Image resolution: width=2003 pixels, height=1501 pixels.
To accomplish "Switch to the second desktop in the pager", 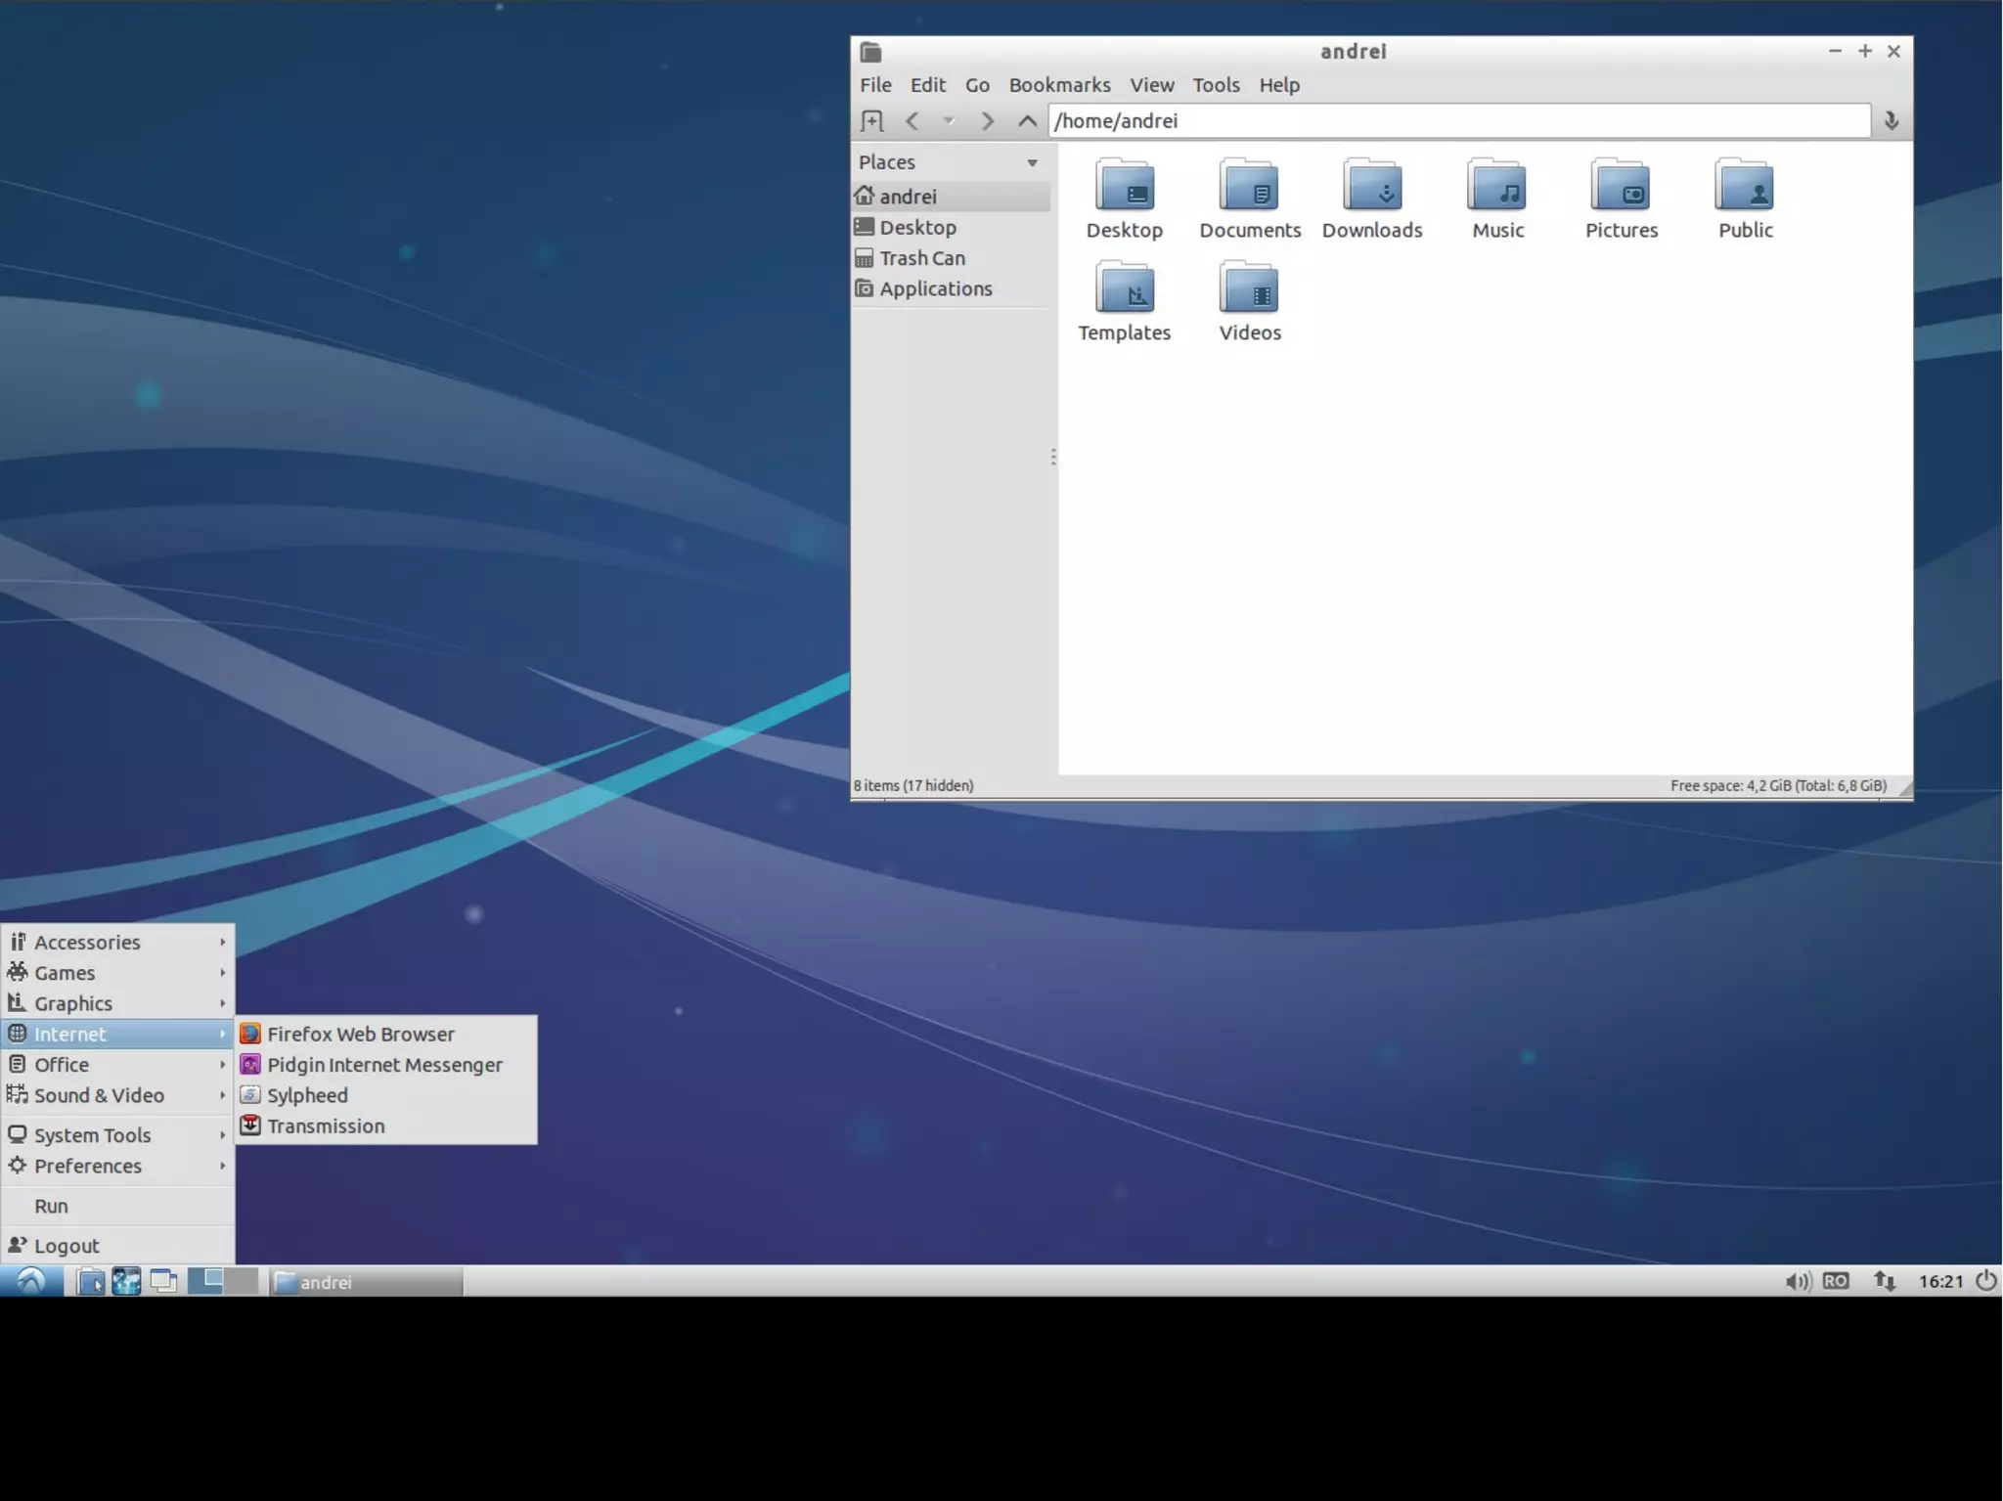I will [x=241, y=1281].
